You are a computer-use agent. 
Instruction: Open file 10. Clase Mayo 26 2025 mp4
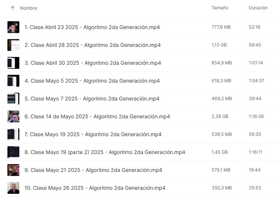point(95,188)
